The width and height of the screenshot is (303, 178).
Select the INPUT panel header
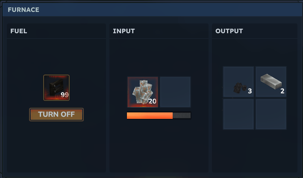pyautogui.click(x=124, y=31)
